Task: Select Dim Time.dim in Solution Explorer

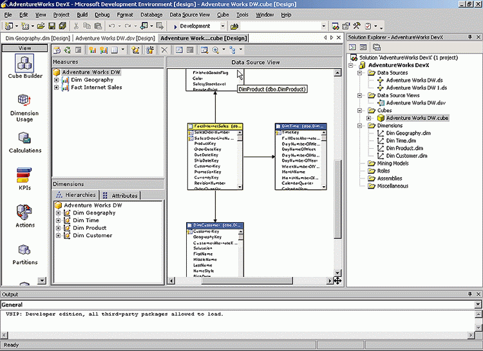Action: [x=401, y=140]
